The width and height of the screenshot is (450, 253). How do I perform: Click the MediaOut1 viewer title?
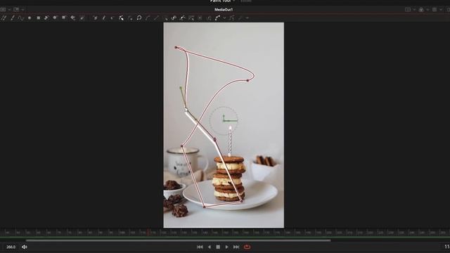pos(224,9)
